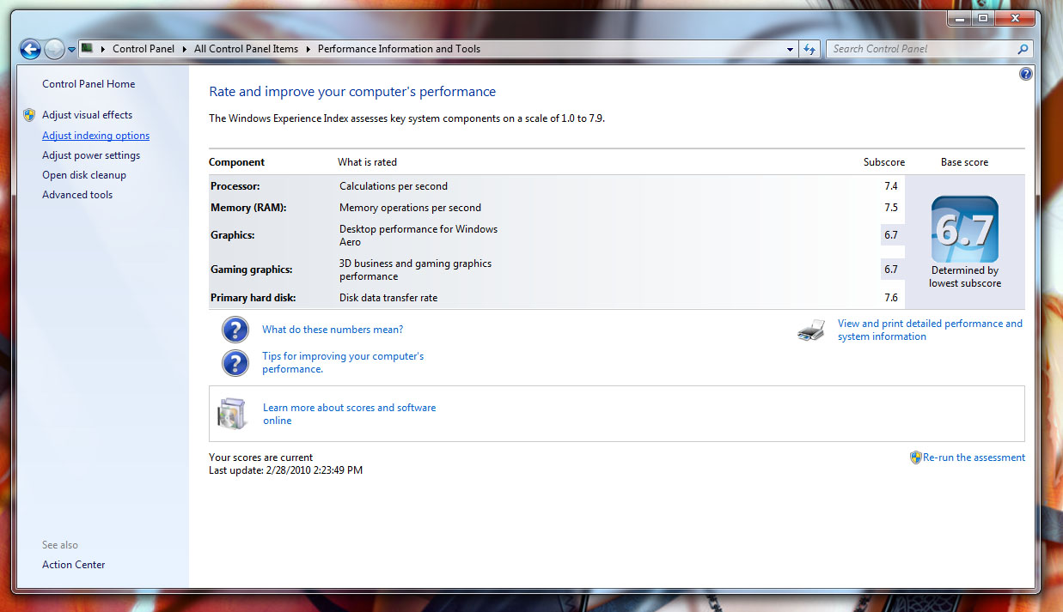
Task: Click the printer icon
Action: 811,330
